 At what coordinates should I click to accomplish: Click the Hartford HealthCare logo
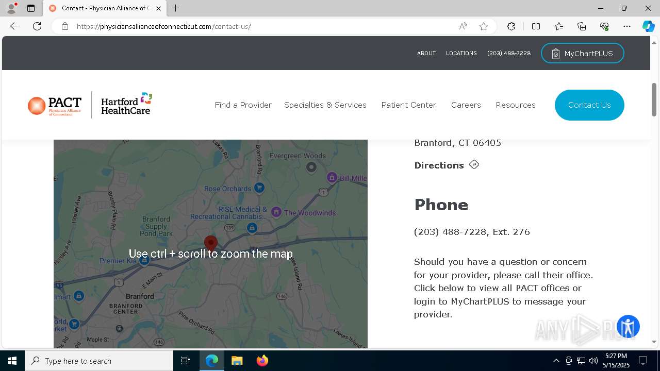point(126,104)
